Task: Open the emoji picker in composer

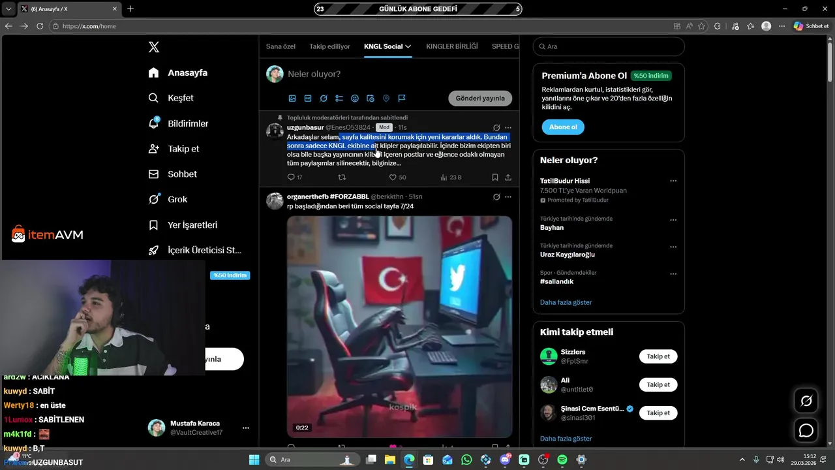Action: [355, 98]
